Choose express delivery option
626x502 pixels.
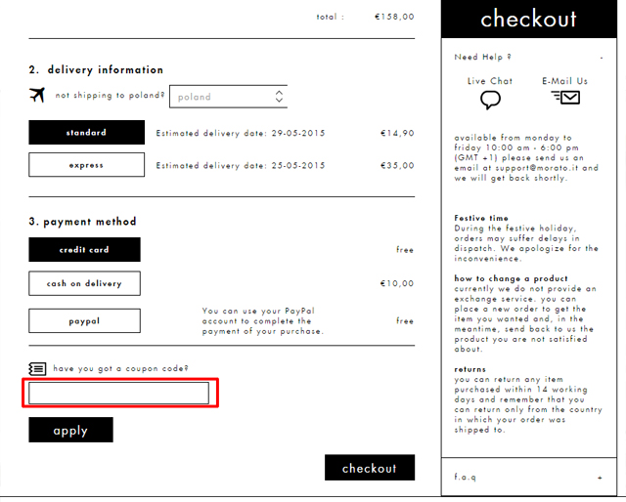click(86, 165)
